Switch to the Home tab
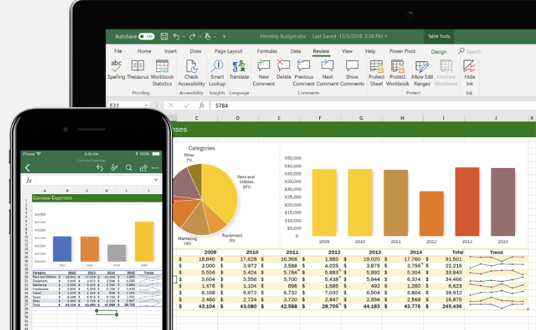Viewport: 536px width, 330px height. pyautogui.click(x=144, y=51)
